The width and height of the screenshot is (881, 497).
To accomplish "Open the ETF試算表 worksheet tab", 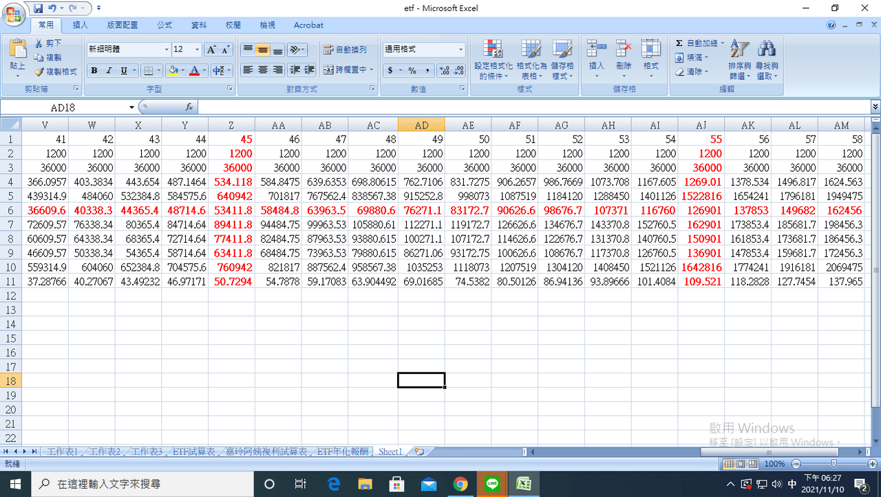I will [x=193, y=452].
